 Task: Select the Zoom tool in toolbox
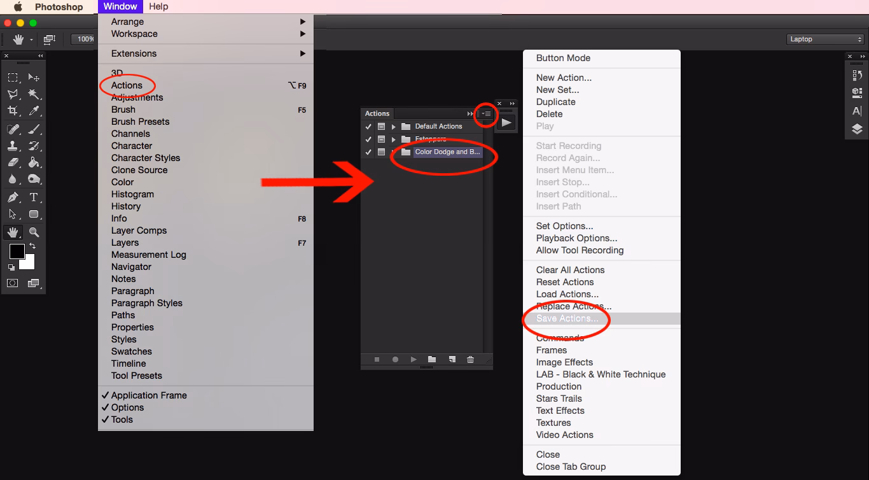(34, 232)
